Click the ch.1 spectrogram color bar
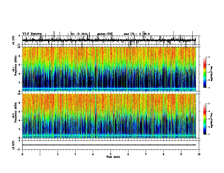This screenshot has width=224, height=173. click(205, 72)
